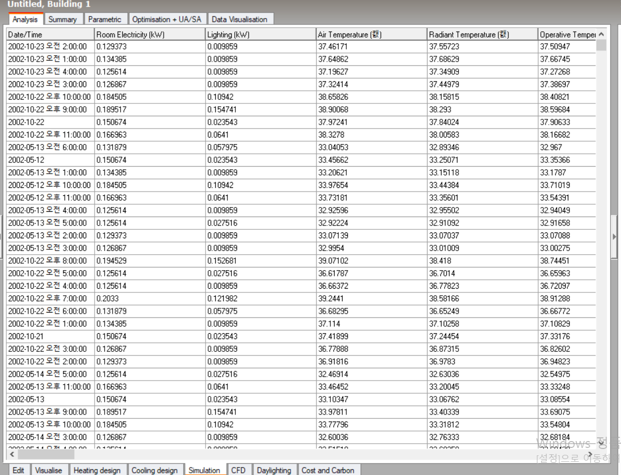Image resolution: width=621 pixels, height=475 pixels.
Task: Click the horizontal scrollbar left arrow
Action: (12, 454)
